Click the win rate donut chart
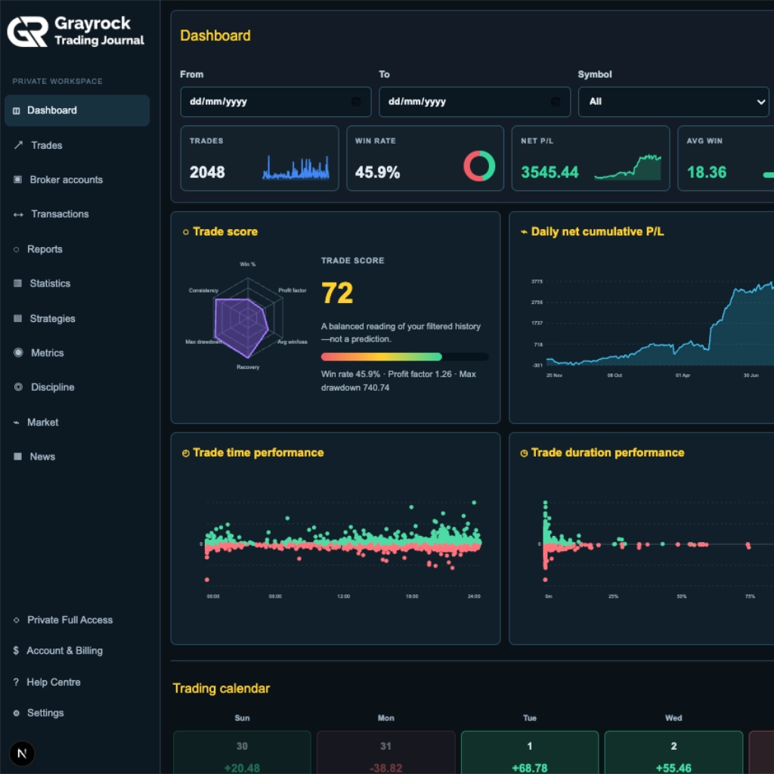The height and width of the screenshot is (774, 774). [478, 166]
